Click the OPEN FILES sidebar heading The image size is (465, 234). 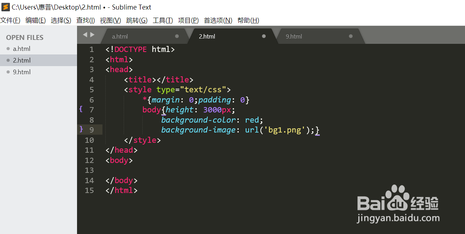point(25,37)
